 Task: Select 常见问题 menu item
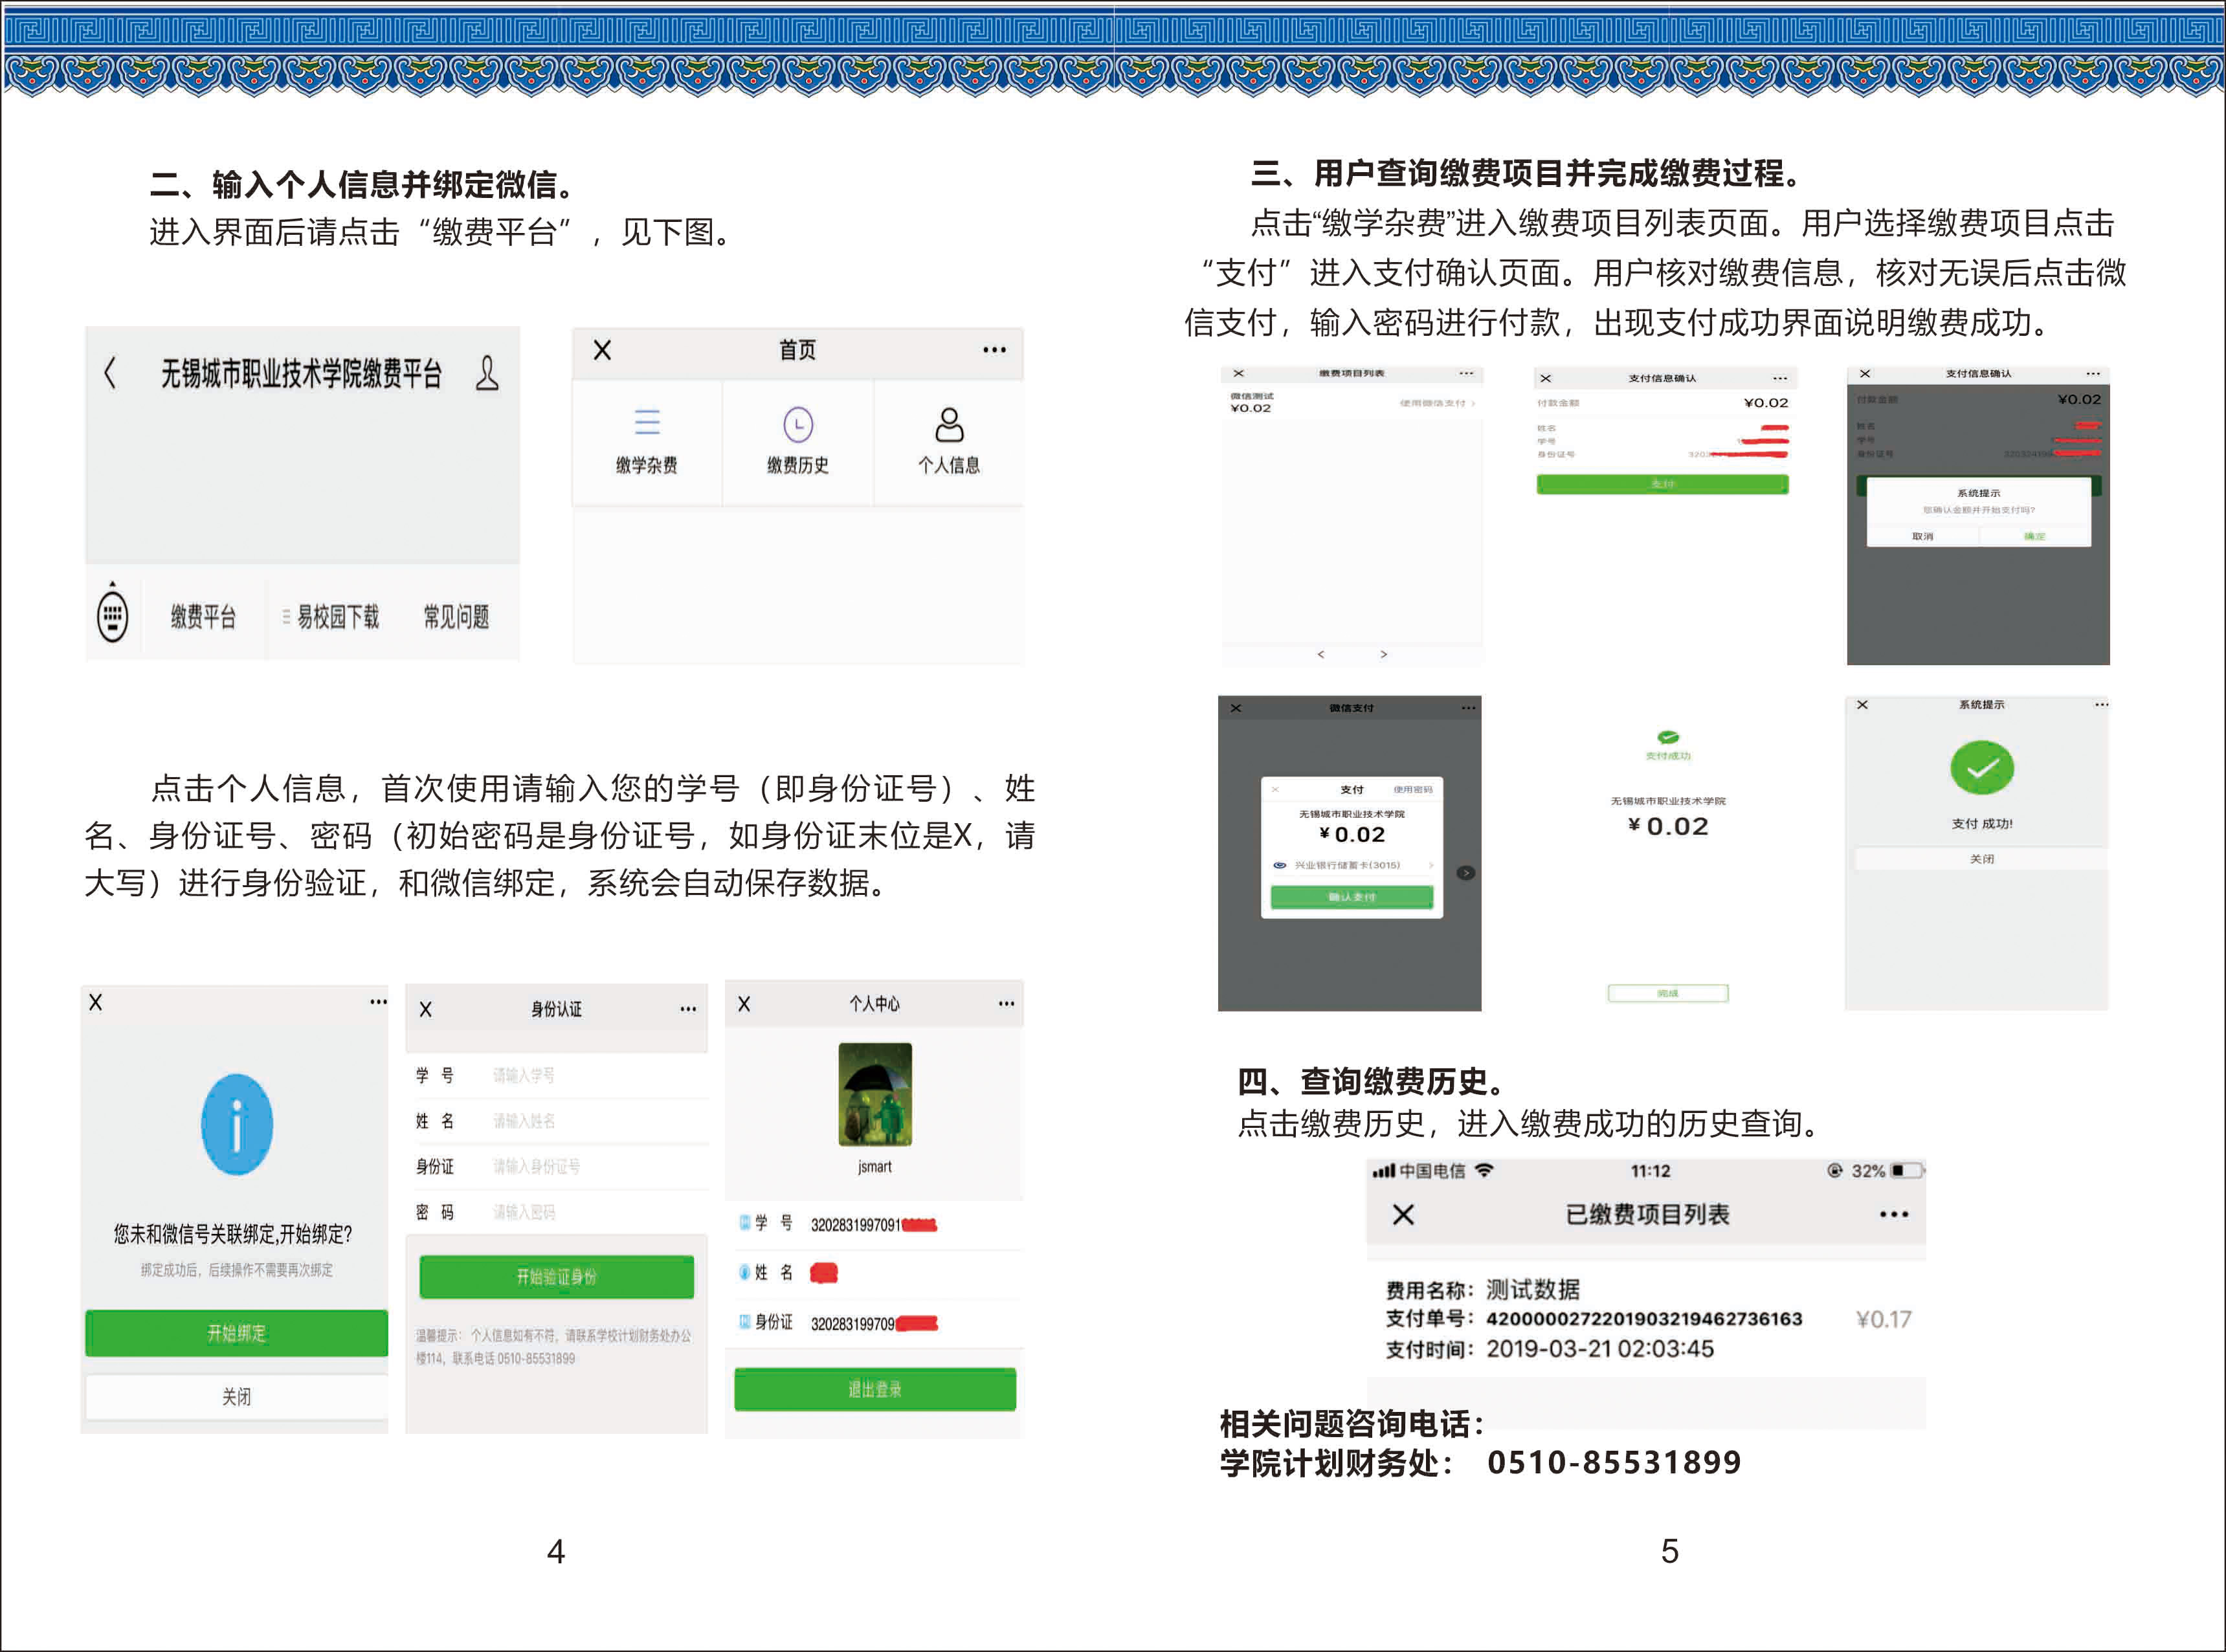coord(456,617)
